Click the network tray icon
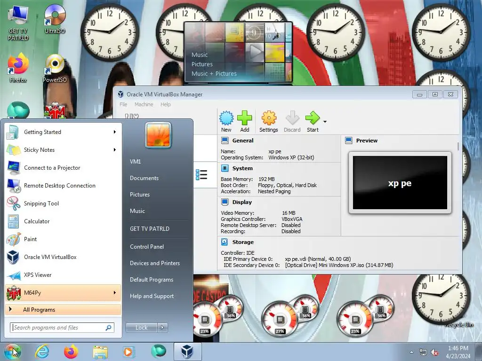Image resolution: width=482 pixels, height=361 pixels. pos(423,353)
